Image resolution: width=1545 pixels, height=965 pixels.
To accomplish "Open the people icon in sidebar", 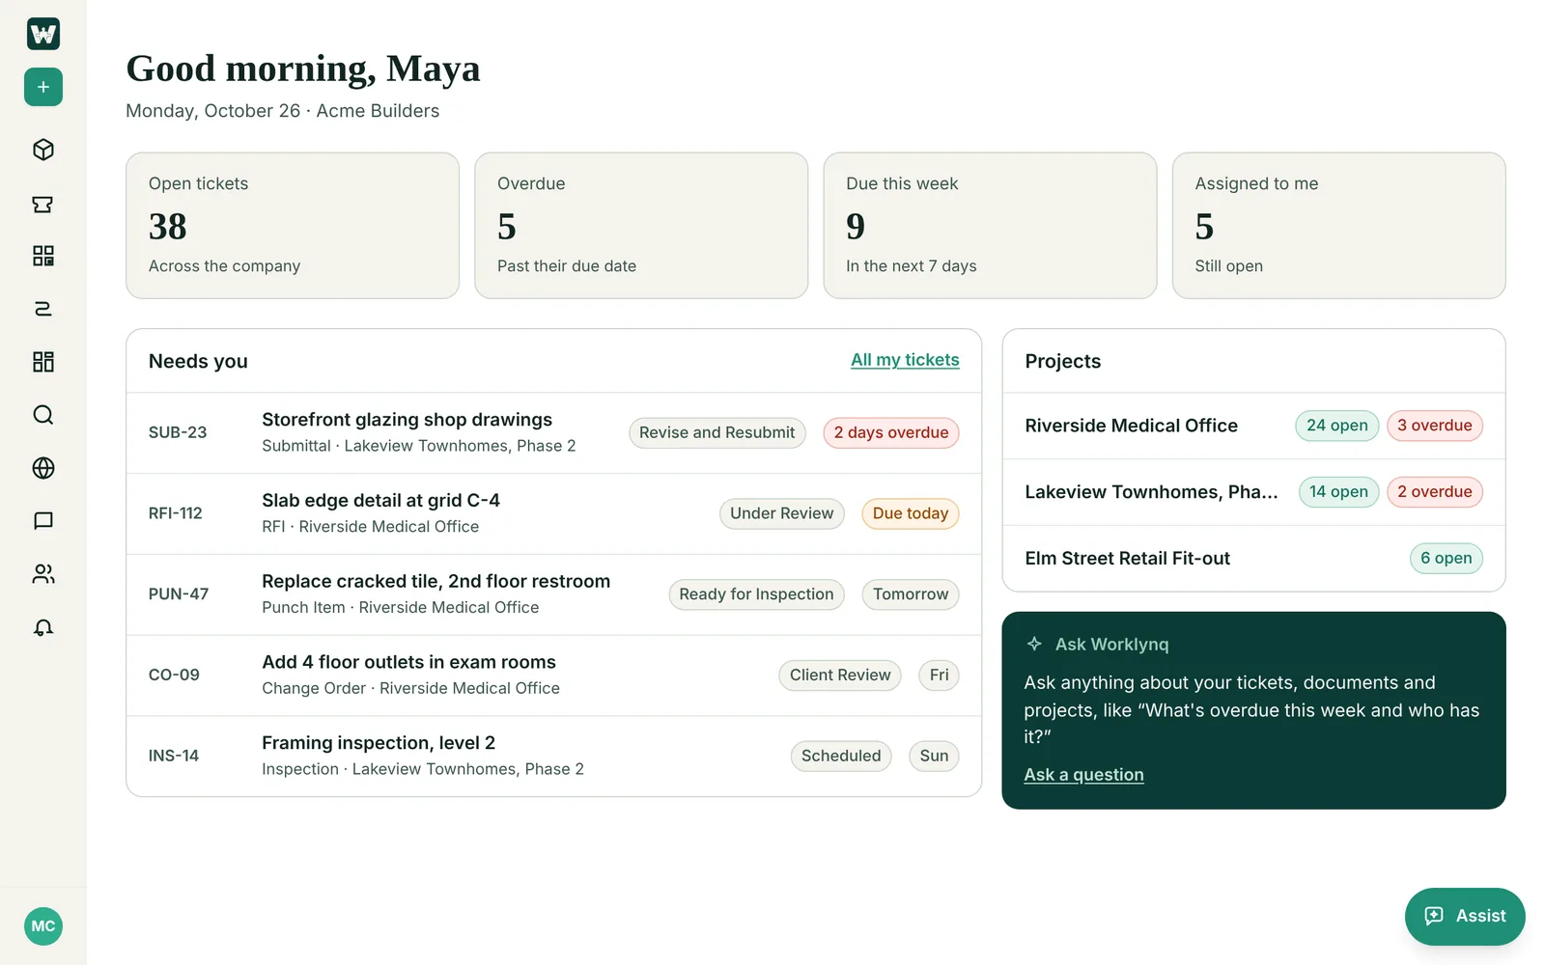I will tap(43, 574).
